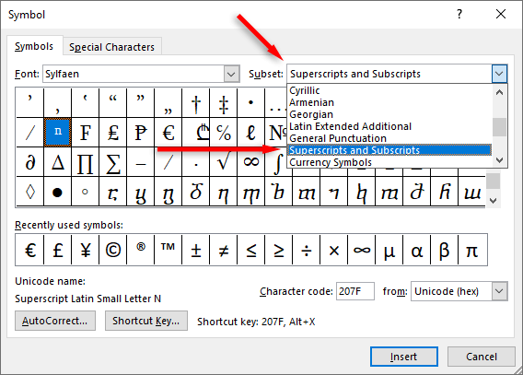Choose the infinity symbol in the symbol grid

pos(251,162)
